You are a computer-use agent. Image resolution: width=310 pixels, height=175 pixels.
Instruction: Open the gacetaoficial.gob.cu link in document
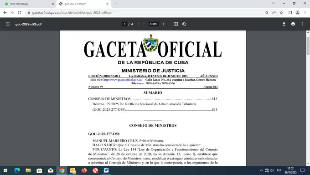(x=123, y=80)
